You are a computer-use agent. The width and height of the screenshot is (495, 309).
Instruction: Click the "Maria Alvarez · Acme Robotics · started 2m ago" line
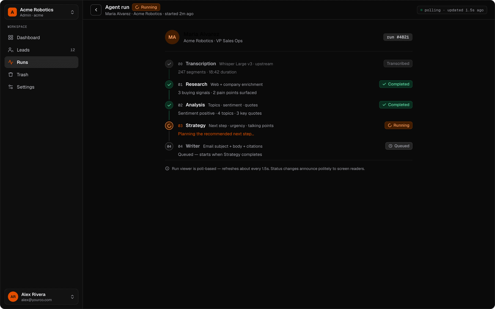pos(149,14)
